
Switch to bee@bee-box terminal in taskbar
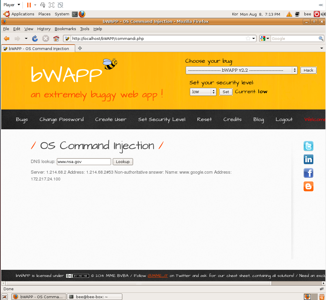pyautogui.click(x=94, y=297)
